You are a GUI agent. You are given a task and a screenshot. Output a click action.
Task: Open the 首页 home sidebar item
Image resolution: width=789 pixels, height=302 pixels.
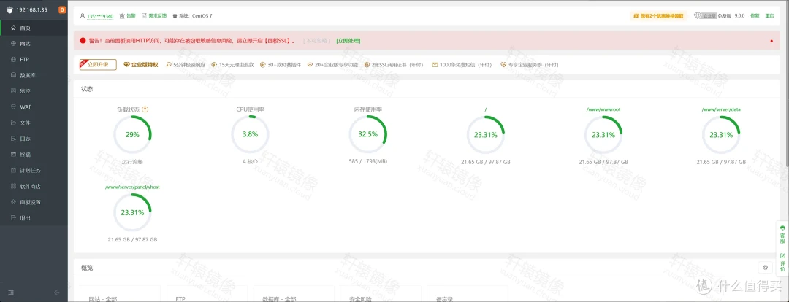point(34,28)
